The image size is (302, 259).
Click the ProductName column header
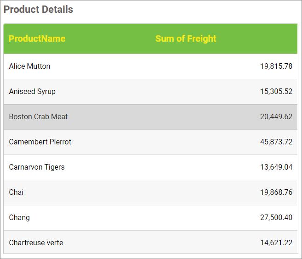(x=37, y=39)
